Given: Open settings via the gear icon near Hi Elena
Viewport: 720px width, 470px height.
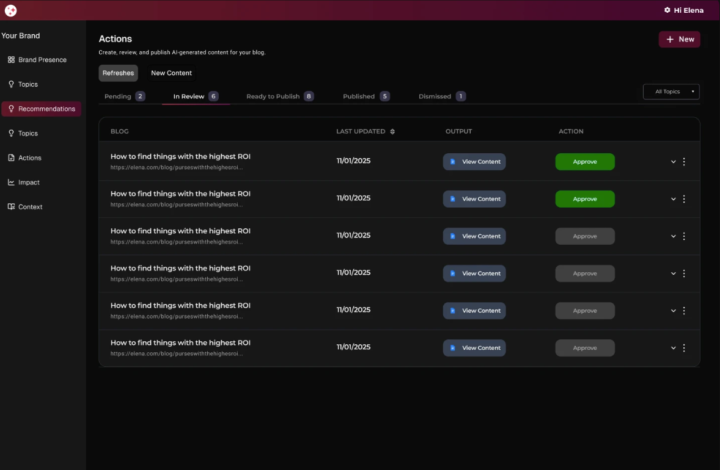Looking at the screenshot, I should 666,10.
